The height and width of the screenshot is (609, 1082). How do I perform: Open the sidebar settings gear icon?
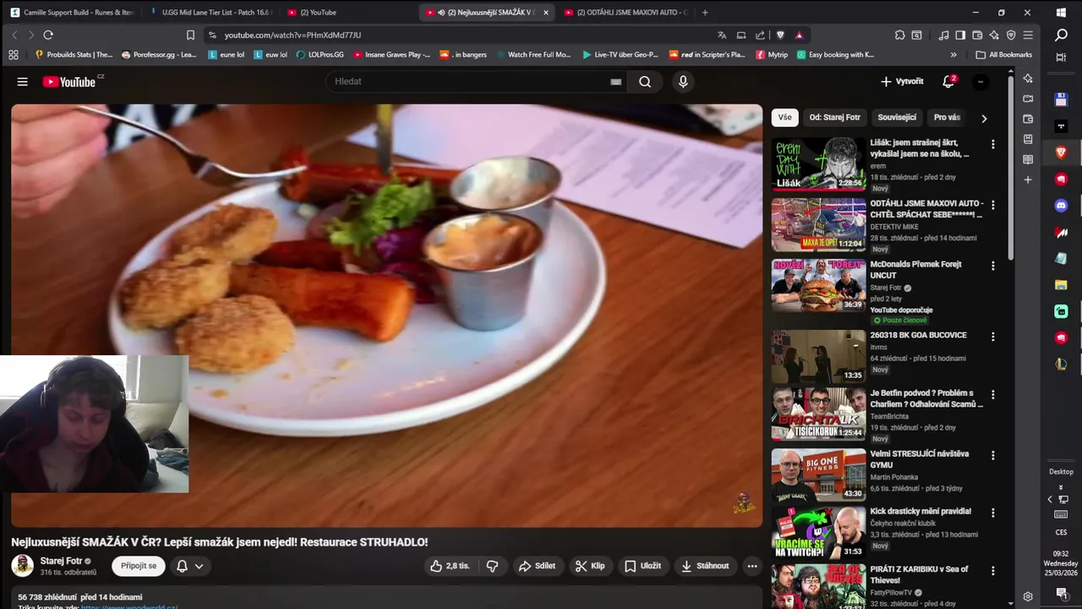point(1028,596)
